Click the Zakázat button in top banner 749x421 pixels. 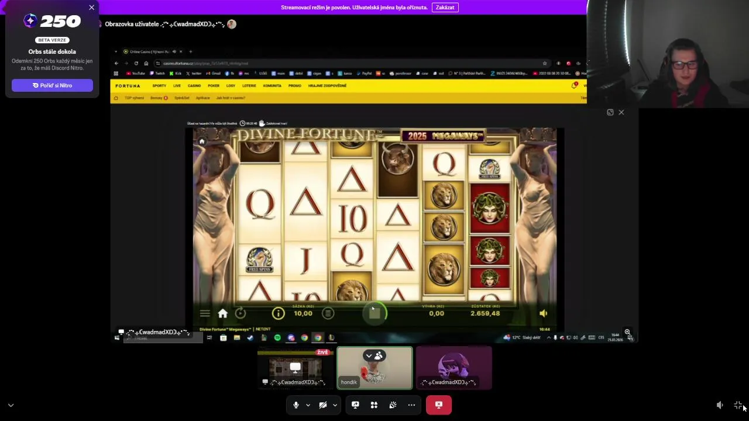pos(445,8)
